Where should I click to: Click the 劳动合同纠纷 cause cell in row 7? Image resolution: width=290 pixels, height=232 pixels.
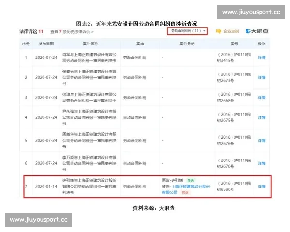point(135,187)
